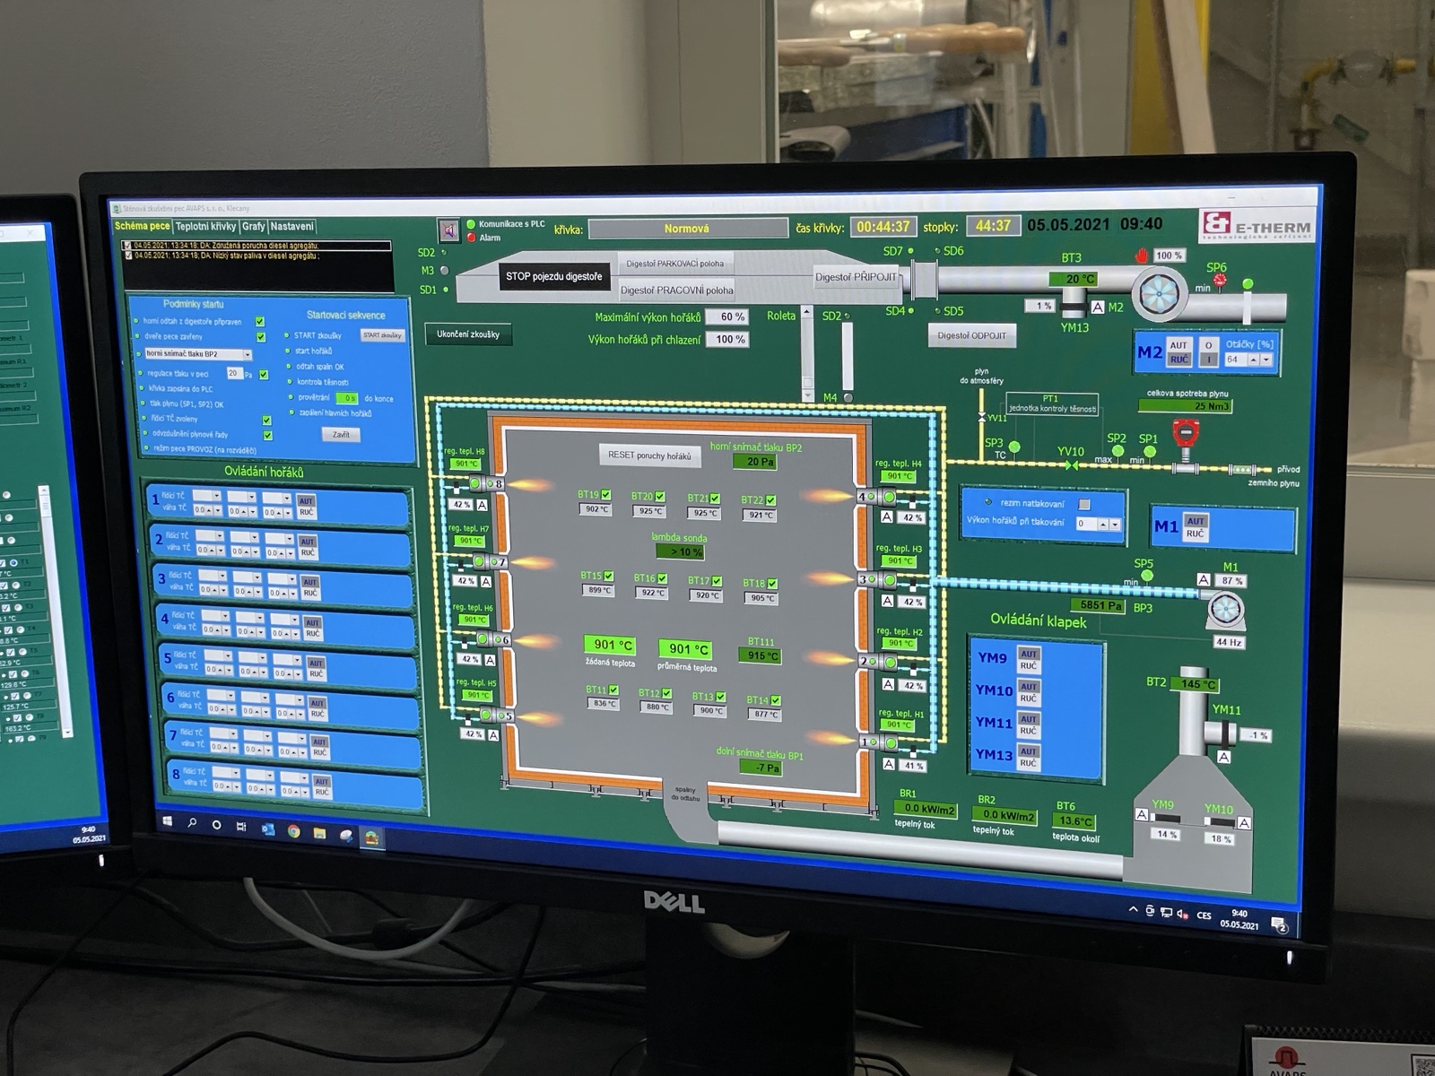
Task: Open first řídicí TČ dropdown of burner 8
Action: (x=224, y=773)
